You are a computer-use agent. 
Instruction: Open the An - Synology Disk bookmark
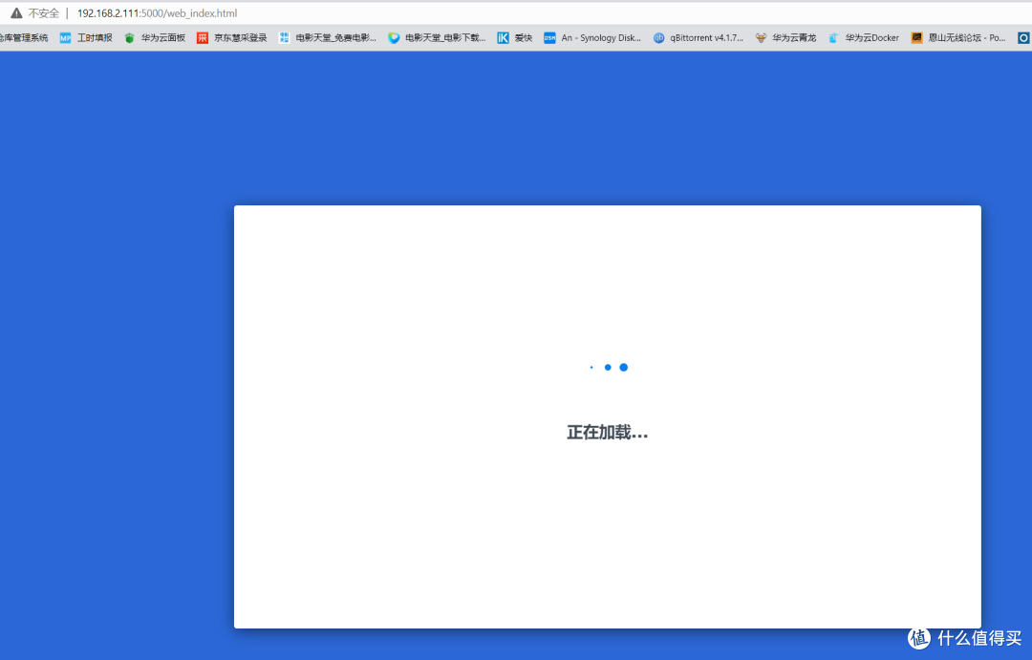pyautogui.click(x=592, y=38)
